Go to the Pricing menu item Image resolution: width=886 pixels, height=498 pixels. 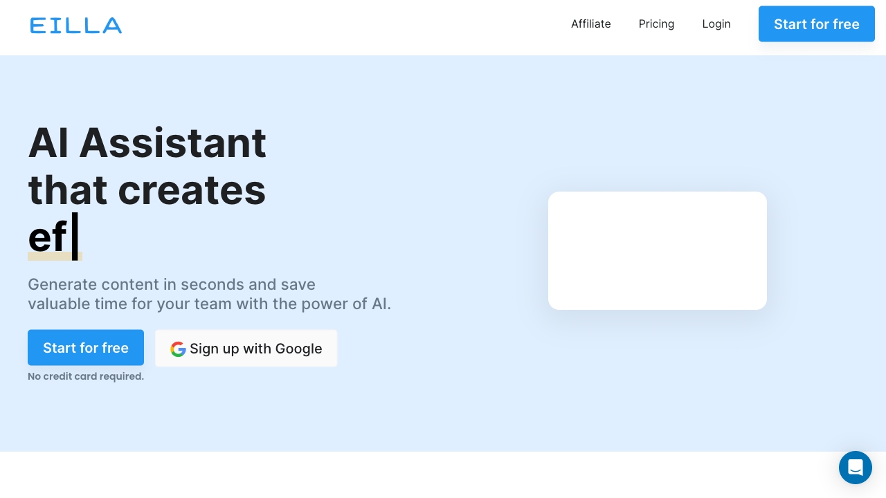pyautogui.click(x=656, y=24)
